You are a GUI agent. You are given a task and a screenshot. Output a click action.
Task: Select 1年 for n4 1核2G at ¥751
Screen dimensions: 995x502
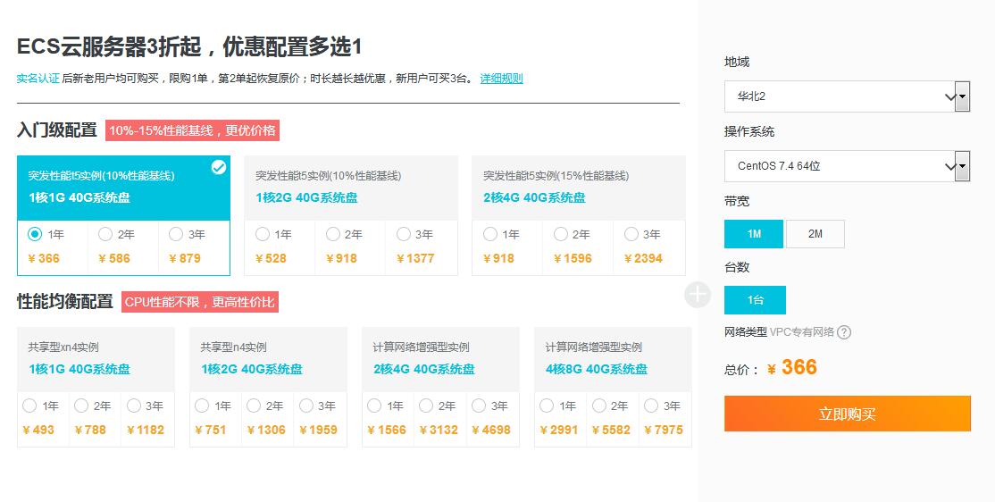202,406
